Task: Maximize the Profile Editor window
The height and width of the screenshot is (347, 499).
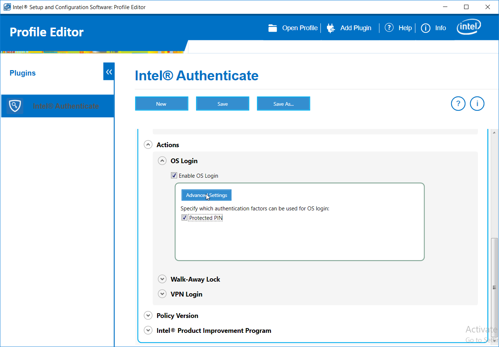Action: (466, 7)
